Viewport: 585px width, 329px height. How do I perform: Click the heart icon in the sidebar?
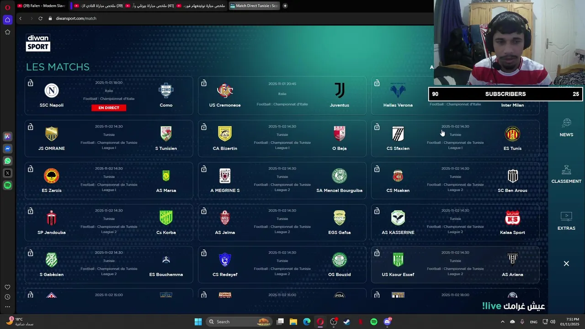pyautogui.click(x=7, y=287)
